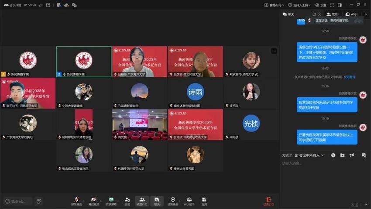This screenshot has width=371, height=209.
Task: Select the 张雨欣 中南财经政法大学 video tile
Action: [x=196, y=125]
